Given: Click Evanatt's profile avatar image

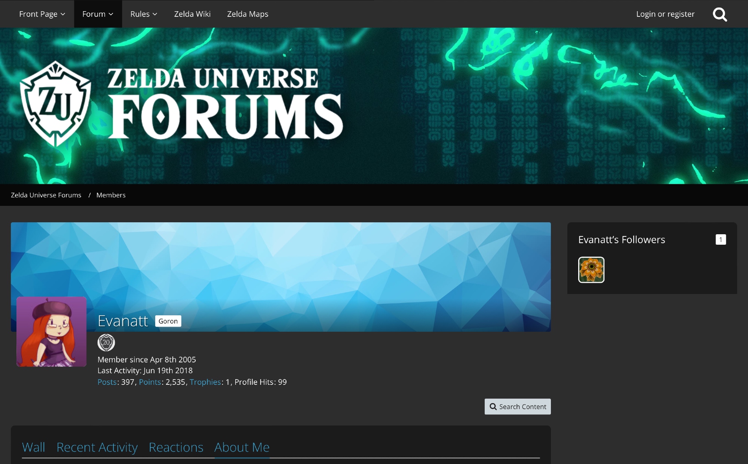Looking at the screenshot, I should pos(52,331).
